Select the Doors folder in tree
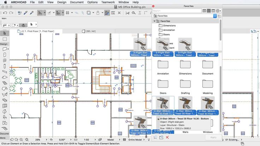 click(x=167, y=35)
